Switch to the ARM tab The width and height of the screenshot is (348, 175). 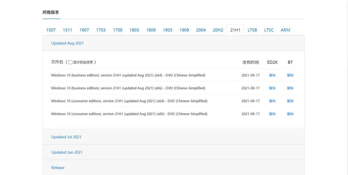[285, 30]
